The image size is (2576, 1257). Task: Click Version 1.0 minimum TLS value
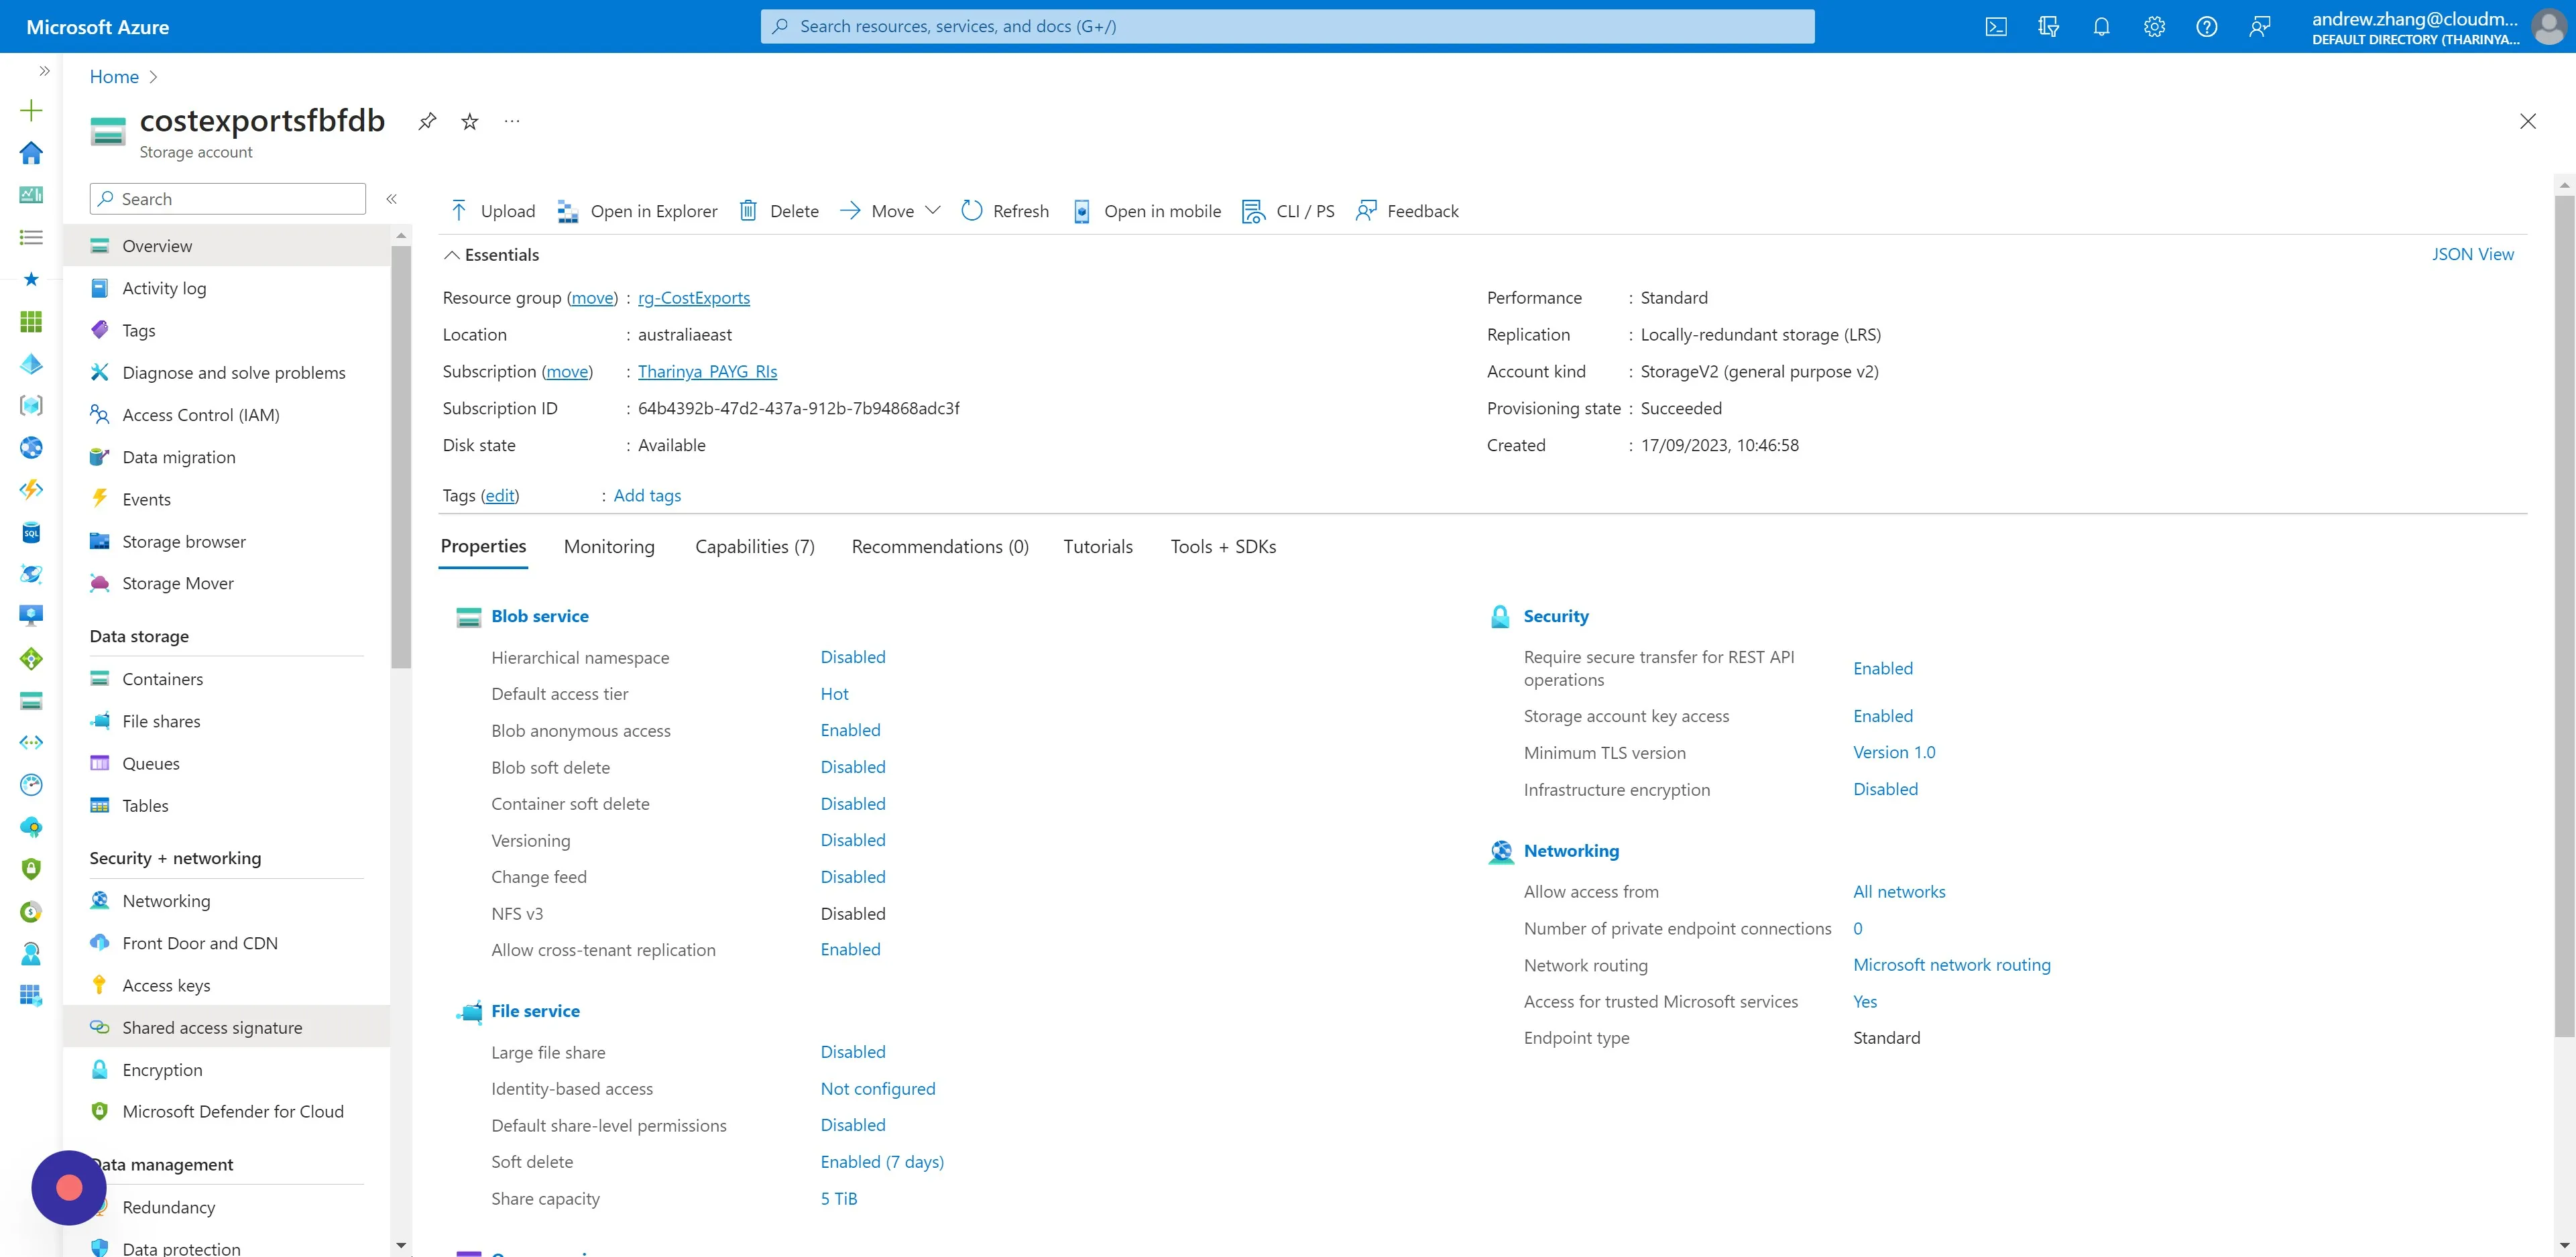1894,752
